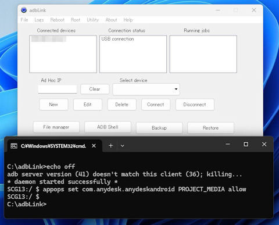Click the Clear button
This screenshot has width=279, height=225.
pyautogui.click(x=95, y=89)
